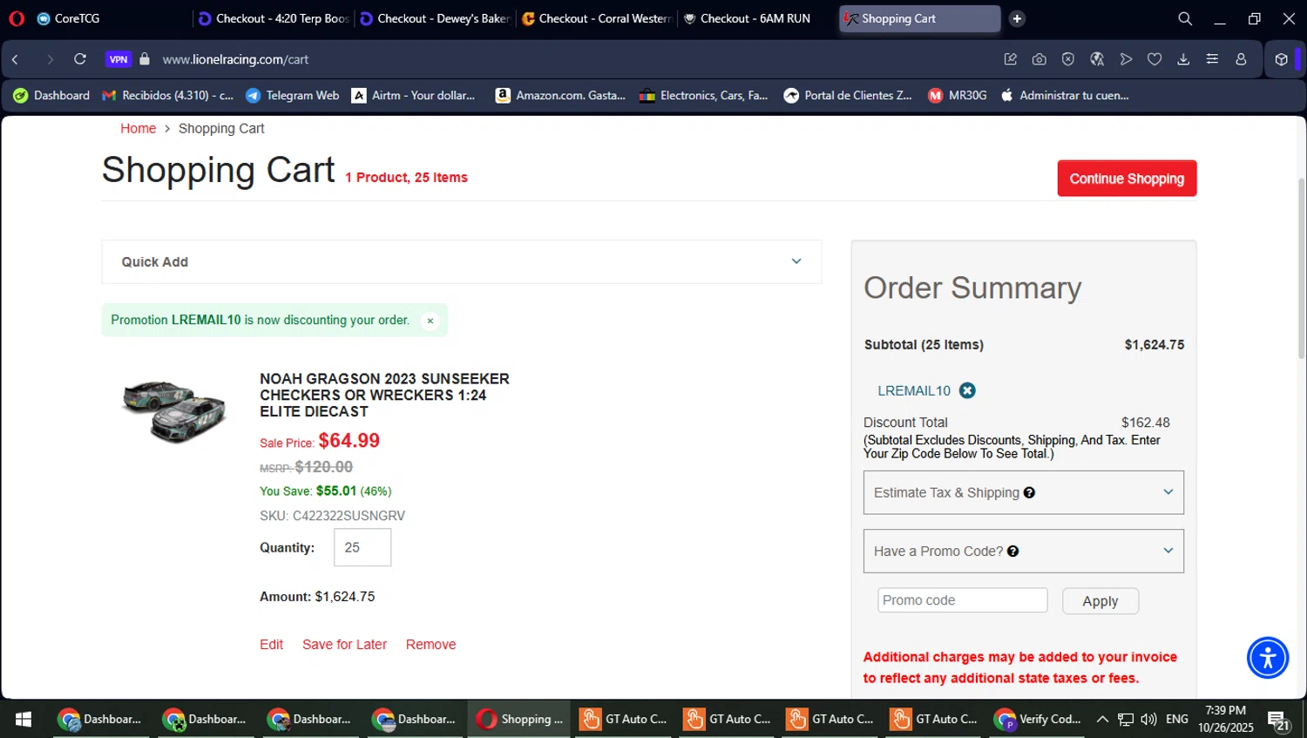Select the active Shopping Cart tab
This screenshot has width=1307, height=738.
[x=919, y=18]
